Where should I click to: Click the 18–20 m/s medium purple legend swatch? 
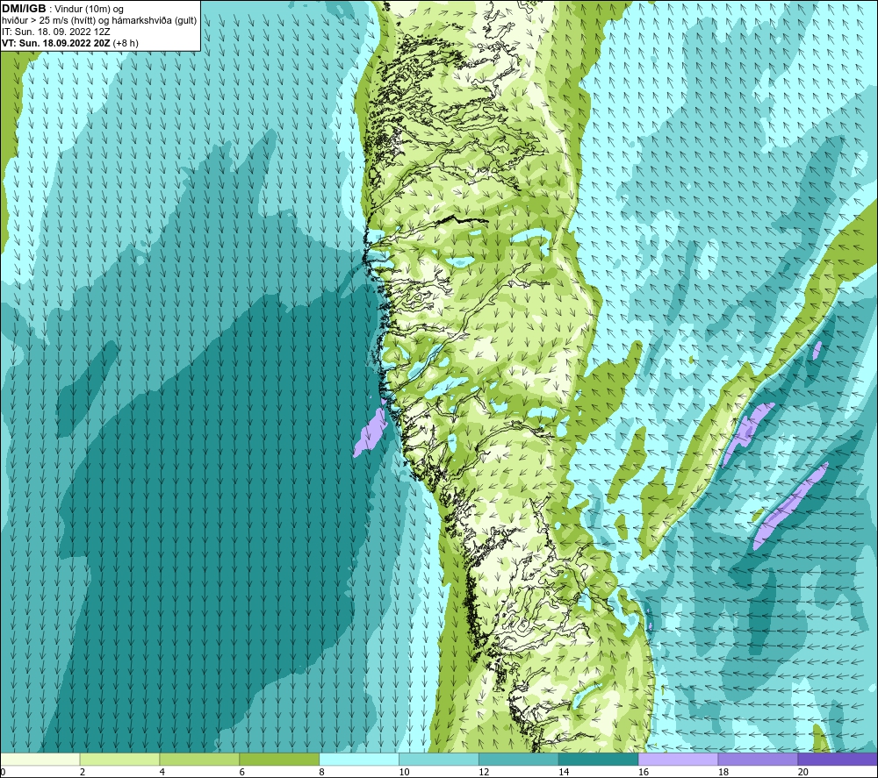(759, 759)
